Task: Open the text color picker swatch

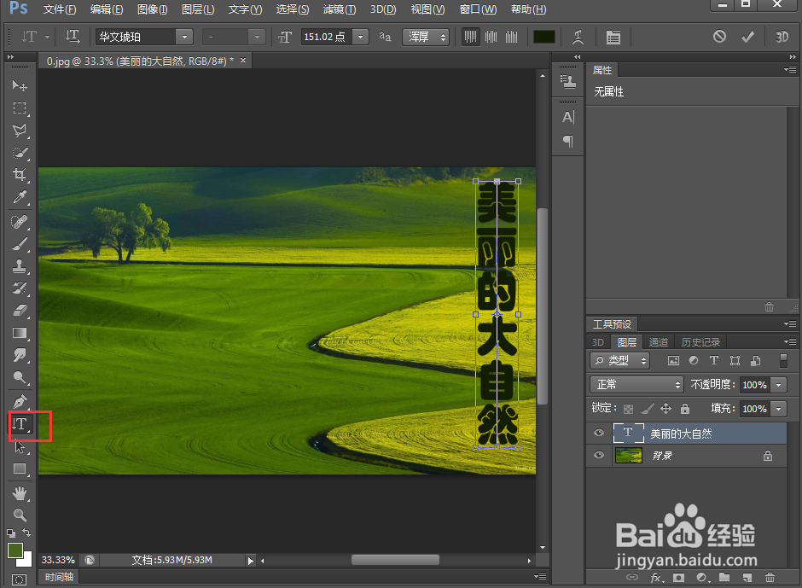Action: (x=544, y=37)
